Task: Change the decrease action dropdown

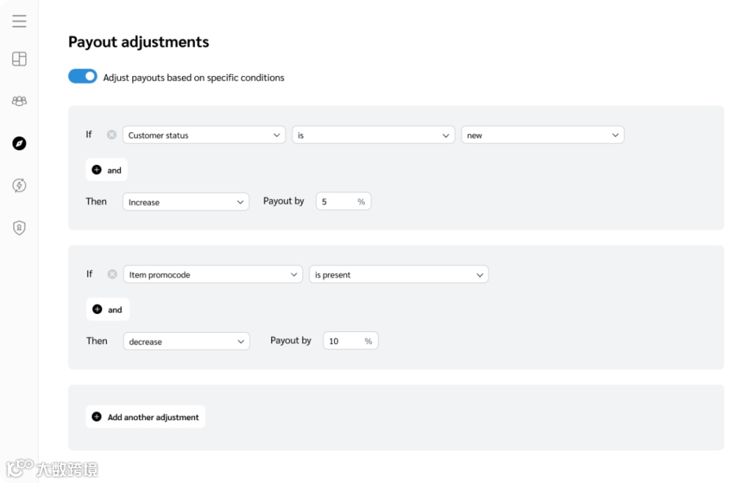Action: [186, 342]
